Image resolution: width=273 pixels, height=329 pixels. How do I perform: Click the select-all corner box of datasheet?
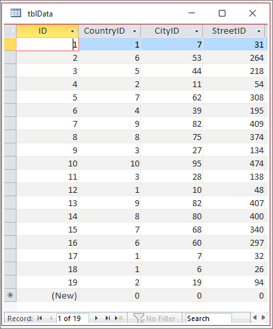point(10,31)
